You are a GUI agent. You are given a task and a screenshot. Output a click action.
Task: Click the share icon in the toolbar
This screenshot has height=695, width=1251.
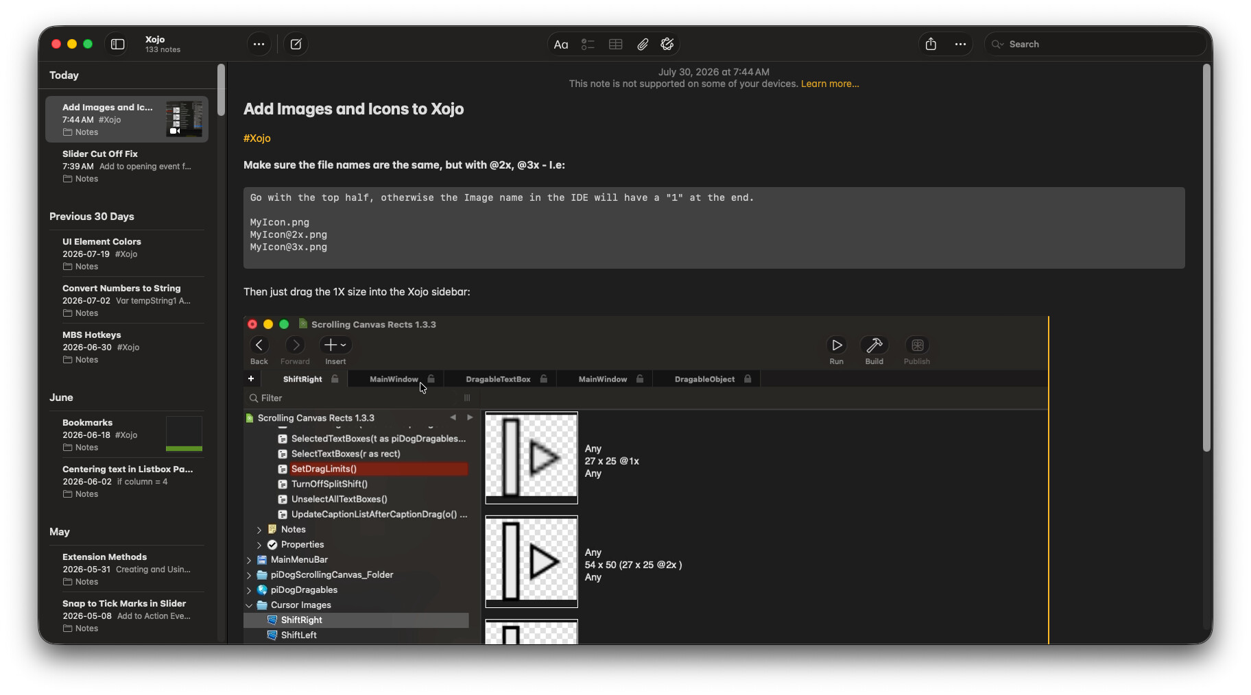pos(931,44)
